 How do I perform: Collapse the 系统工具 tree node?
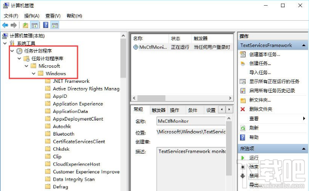pyautogui.click(x=5, y=43)
